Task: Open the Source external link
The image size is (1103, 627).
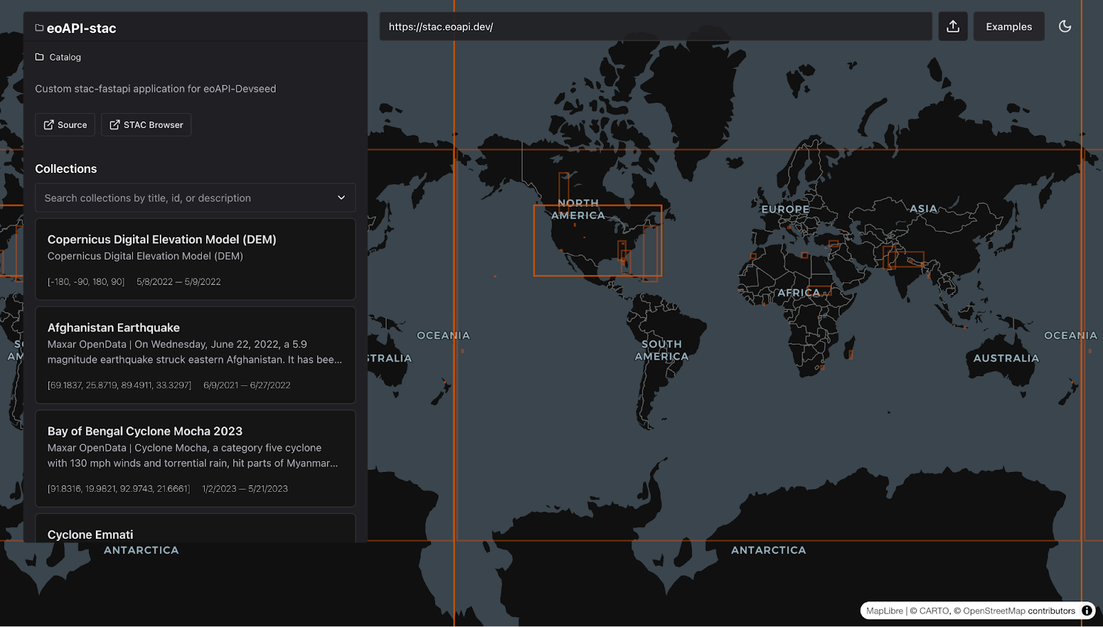Action: pyautogui.click(x=65, y=125)
